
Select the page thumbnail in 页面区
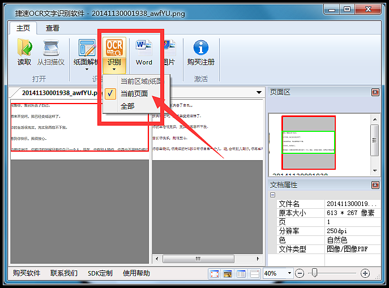[309, 143]
